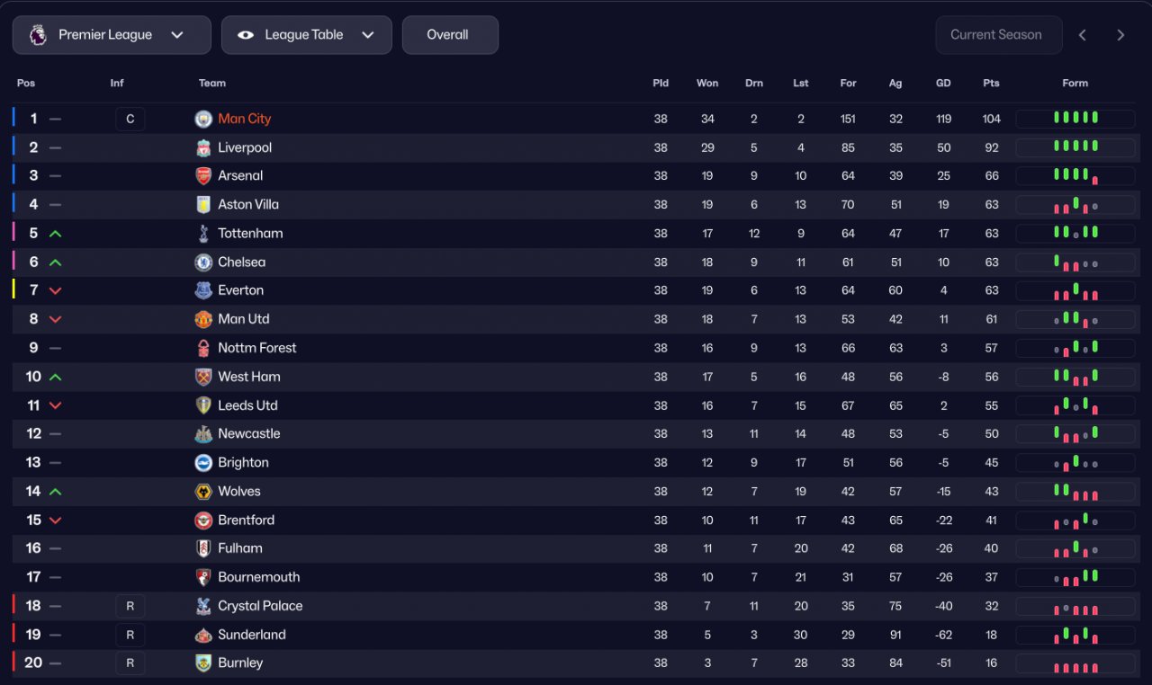This screenshot has height=685, width=1152.
Task: Click the Premier League lion logo
Action: [x=38, y=35]
